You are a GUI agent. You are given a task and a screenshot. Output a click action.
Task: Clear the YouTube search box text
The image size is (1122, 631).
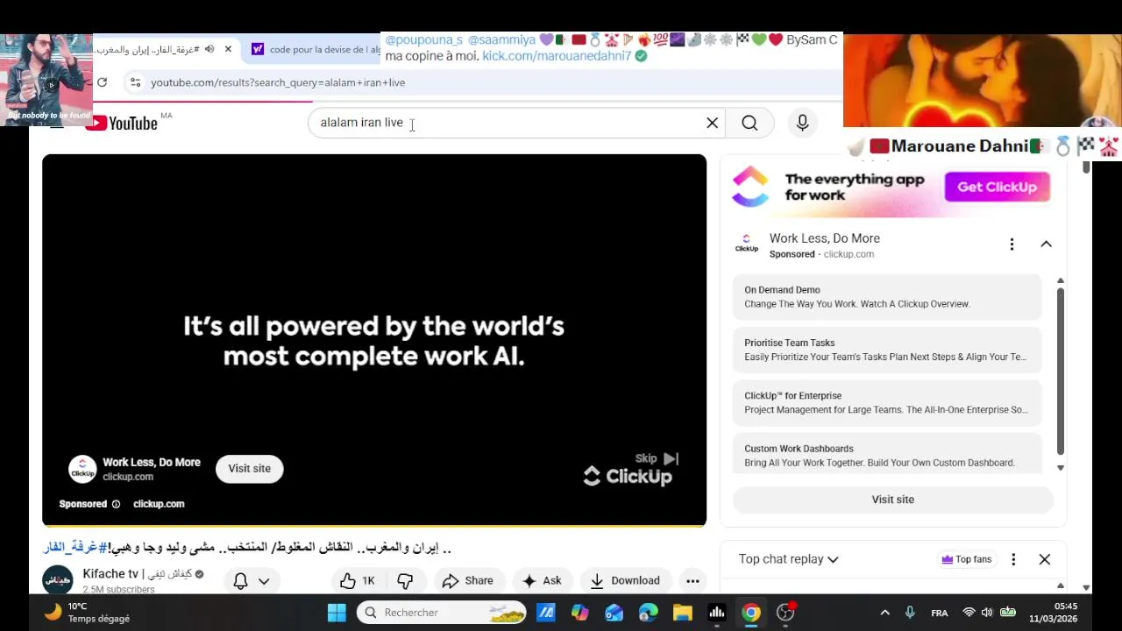712,123
